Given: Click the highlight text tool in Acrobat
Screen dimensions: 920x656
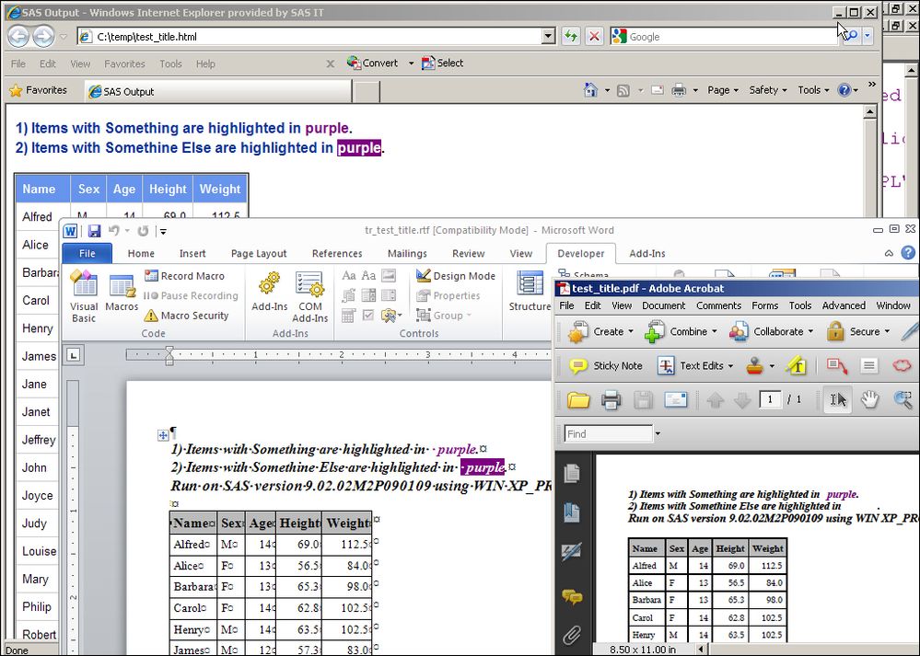Looking at the screenshot, I should pos(797,365).
